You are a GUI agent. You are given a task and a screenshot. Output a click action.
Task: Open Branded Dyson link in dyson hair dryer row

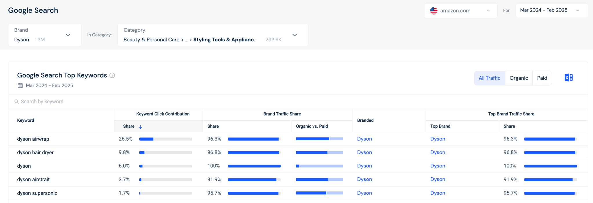coord(365,152)
